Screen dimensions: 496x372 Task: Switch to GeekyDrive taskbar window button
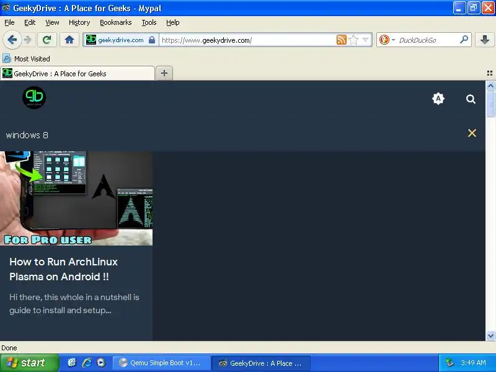point(260,363)
